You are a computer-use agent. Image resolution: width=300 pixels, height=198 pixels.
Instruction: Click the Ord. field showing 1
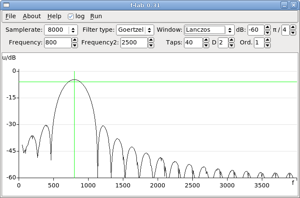pyautogui.click(x=259, y=42)
